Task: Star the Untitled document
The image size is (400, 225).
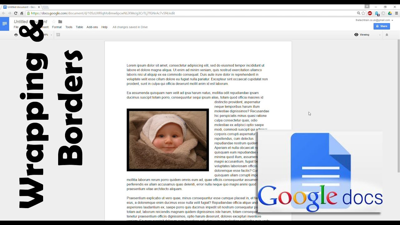Action: 54,22
